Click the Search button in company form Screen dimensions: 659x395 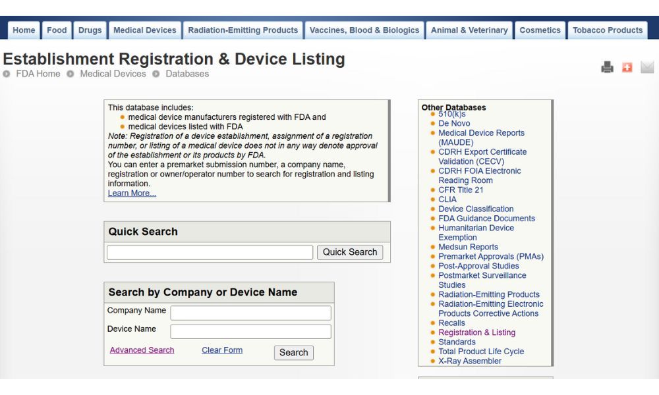click(294, 353)
